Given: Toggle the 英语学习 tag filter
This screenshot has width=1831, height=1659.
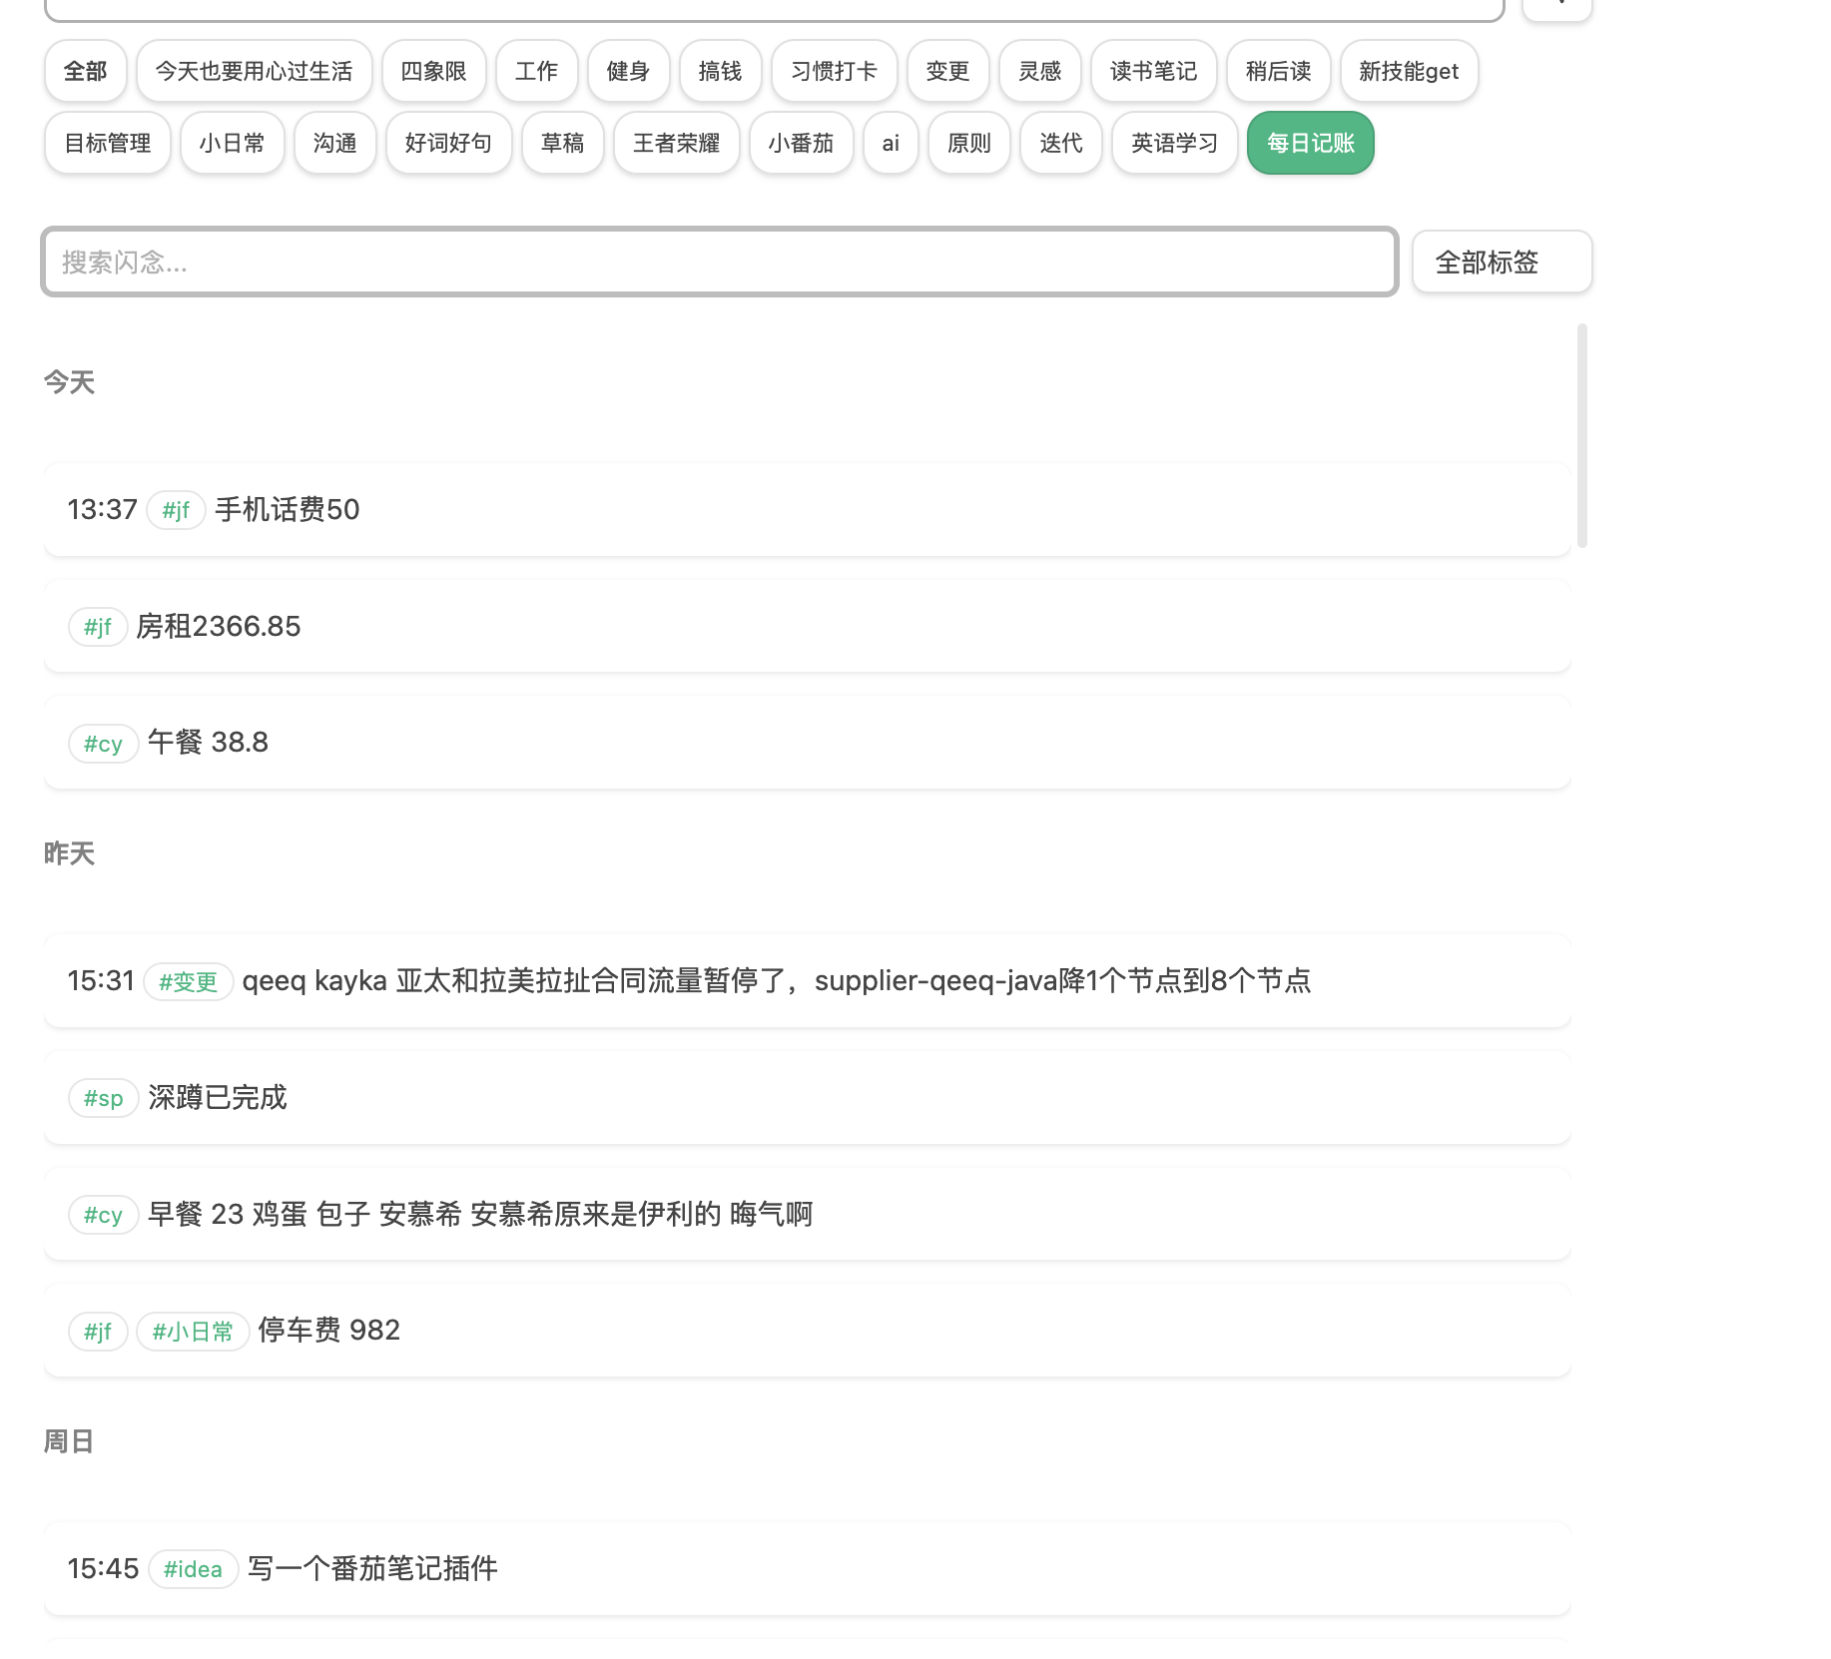Looking at the screenshot, I should (x=1173, y=143).
